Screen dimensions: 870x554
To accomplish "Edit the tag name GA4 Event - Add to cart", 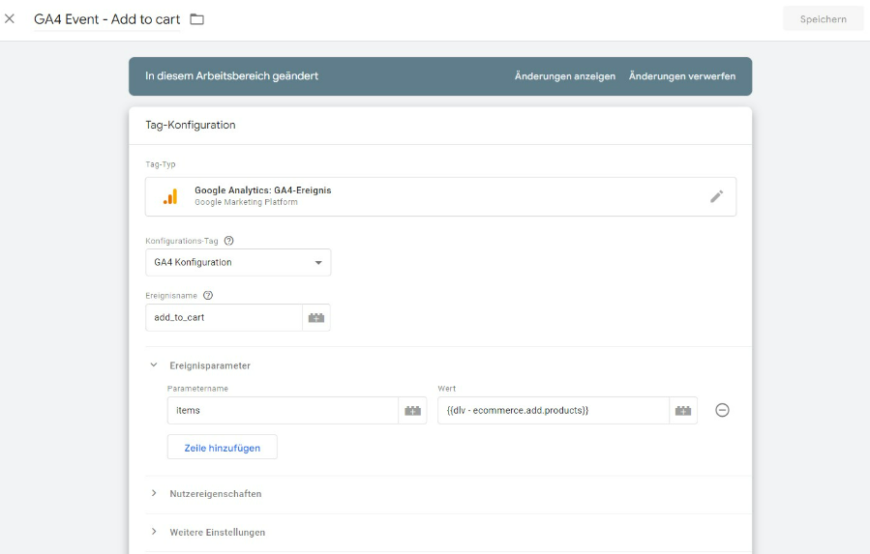I will 107,19.
